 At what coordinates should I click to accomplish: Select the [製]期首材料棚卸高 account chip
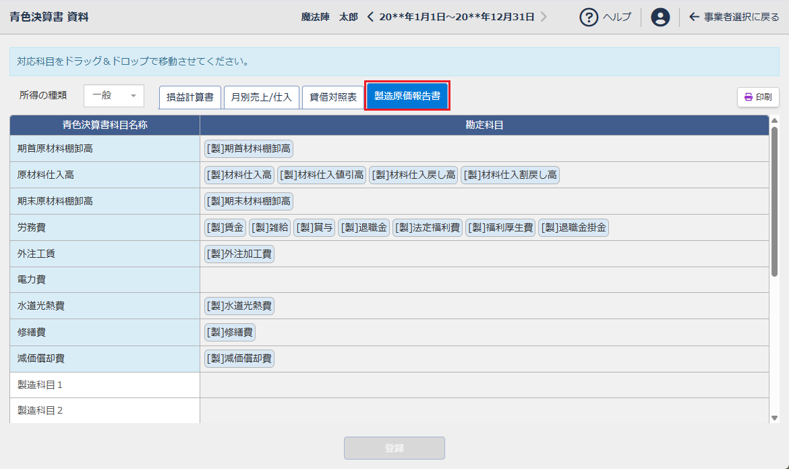coord(249,148)
